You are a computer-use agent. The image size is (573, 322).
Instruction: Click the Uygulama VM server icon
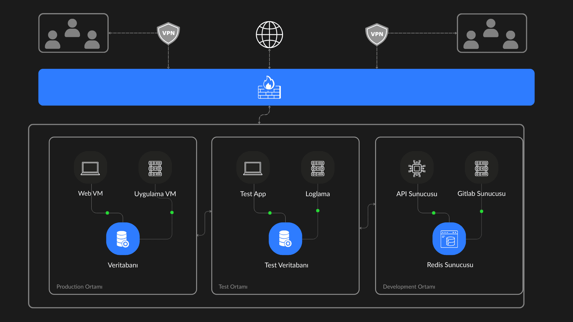pyautogui.click(x=155, y=168)
